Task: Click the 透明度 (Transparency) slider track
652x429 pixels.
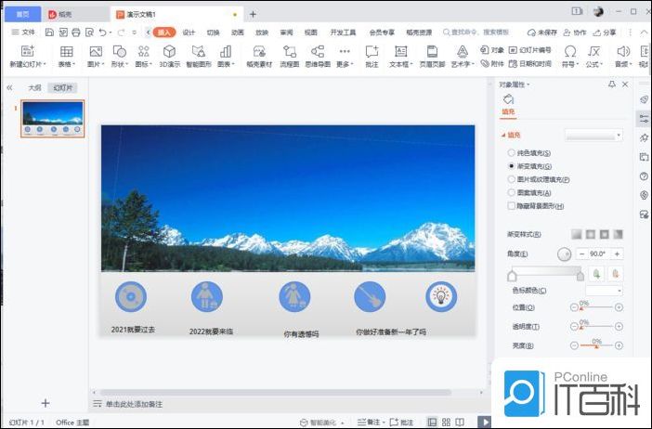Action: [595, 326]
